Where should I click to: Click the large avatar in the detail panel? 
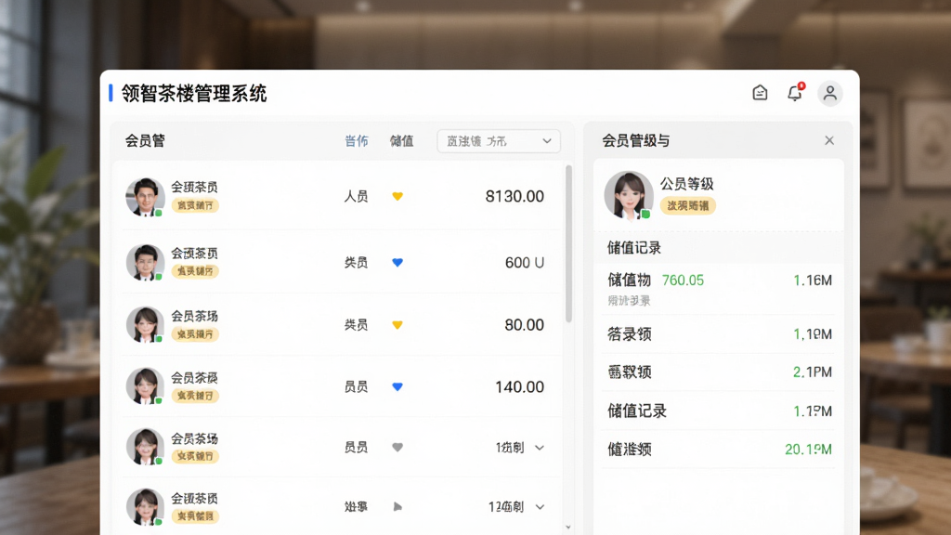click(x=629, y=195)
